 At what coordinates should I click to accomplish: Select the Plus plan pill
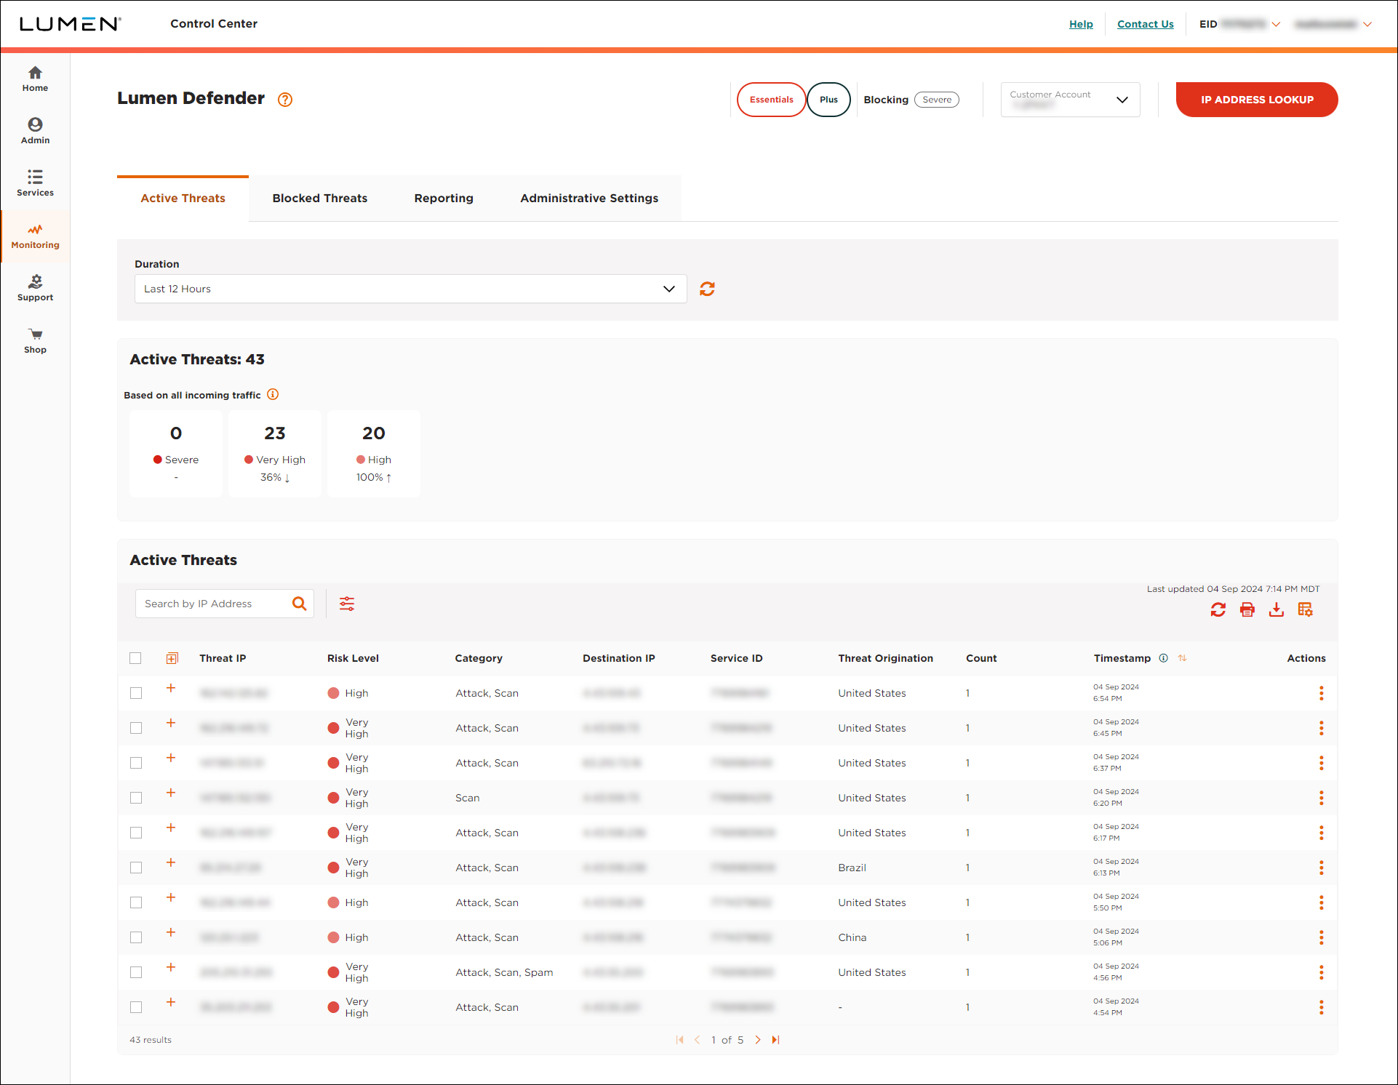(x=828, y=100)
